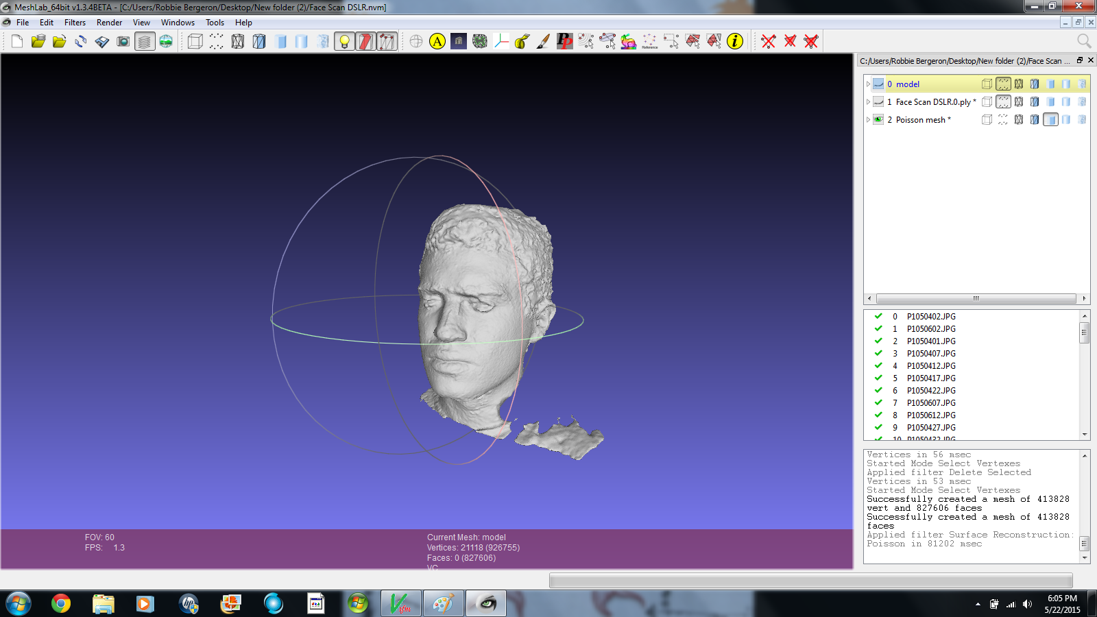Screen dimensions: 1097x617
Task: Toggle visibility eye of Poisson mesh layer
Action: pos(878,119)
